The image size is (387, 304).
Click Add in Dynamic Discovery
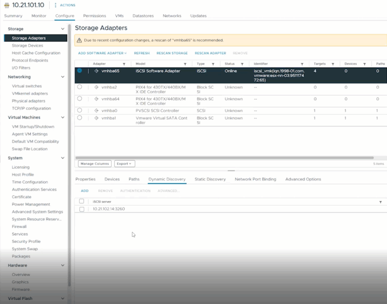pyautogui.click(x=85, y=191)
